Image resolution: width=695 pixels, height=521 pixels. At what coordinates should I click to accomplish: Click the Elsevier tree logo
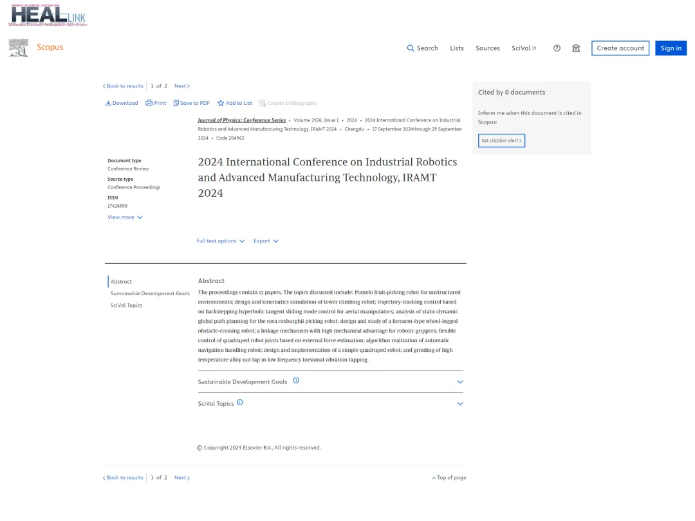coord(18,48)
